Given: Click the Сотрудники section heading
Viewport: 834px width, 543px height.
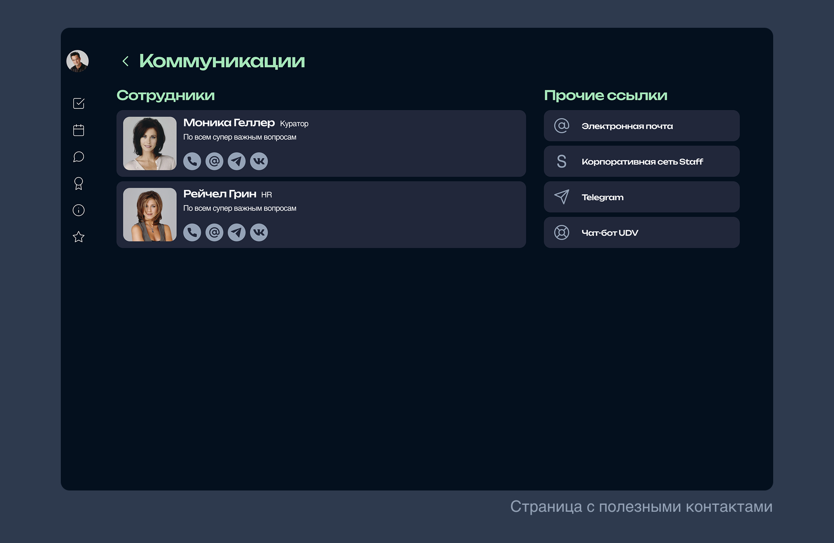Looking at the screenshot, I should coord(165,95).
